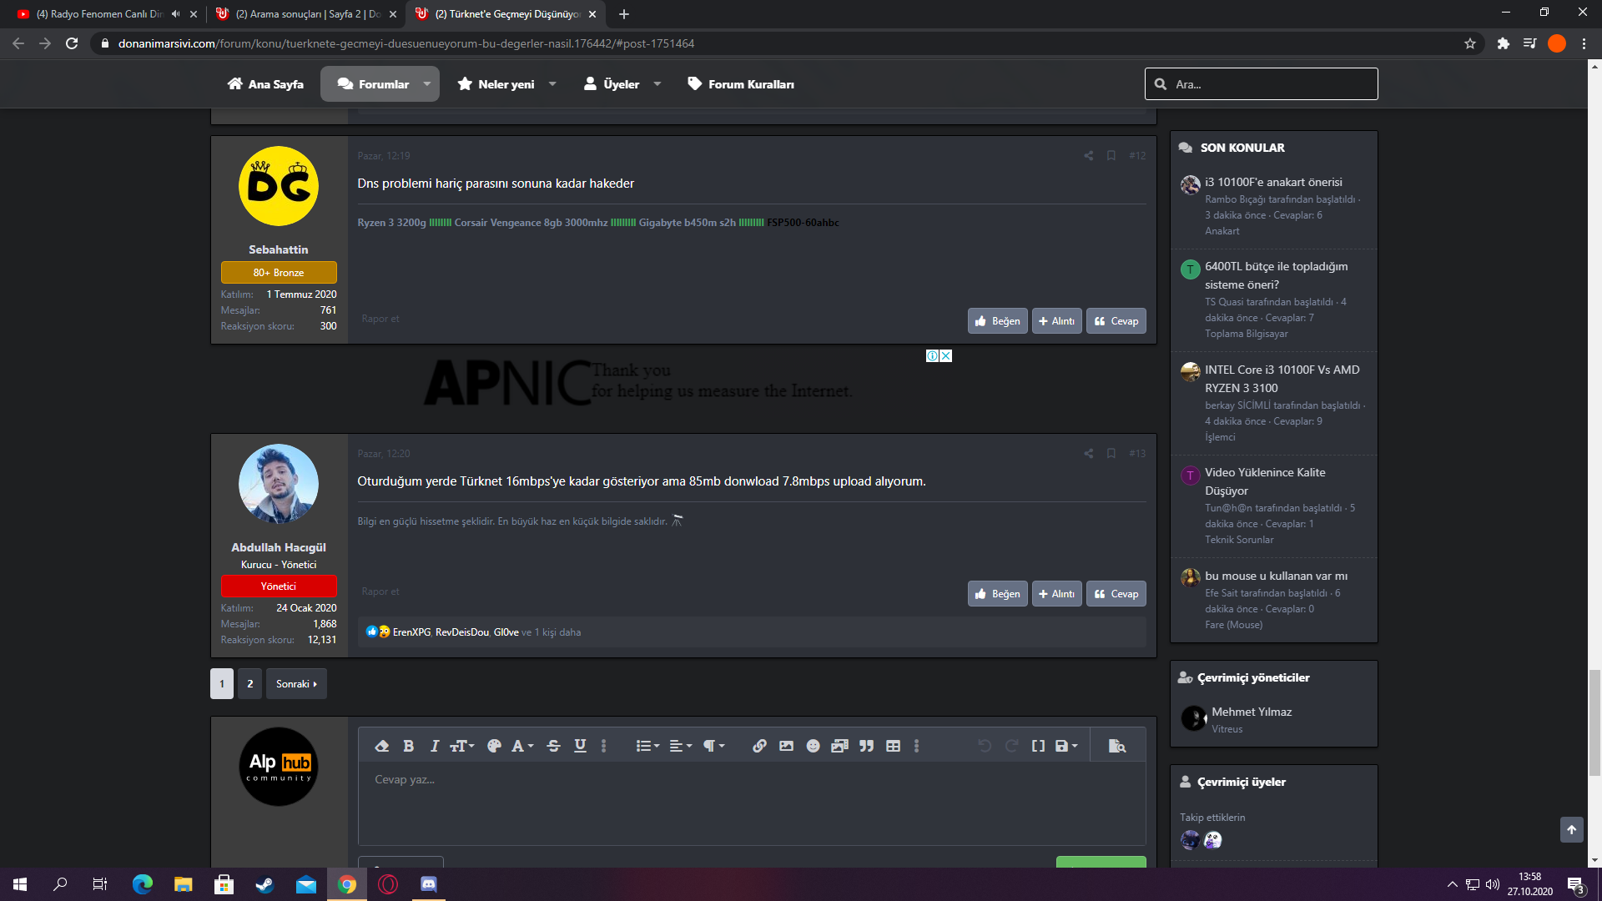The image size is (1602, 901).
Task: Click the eraser remove formatting icon
Action: (382, 746)
